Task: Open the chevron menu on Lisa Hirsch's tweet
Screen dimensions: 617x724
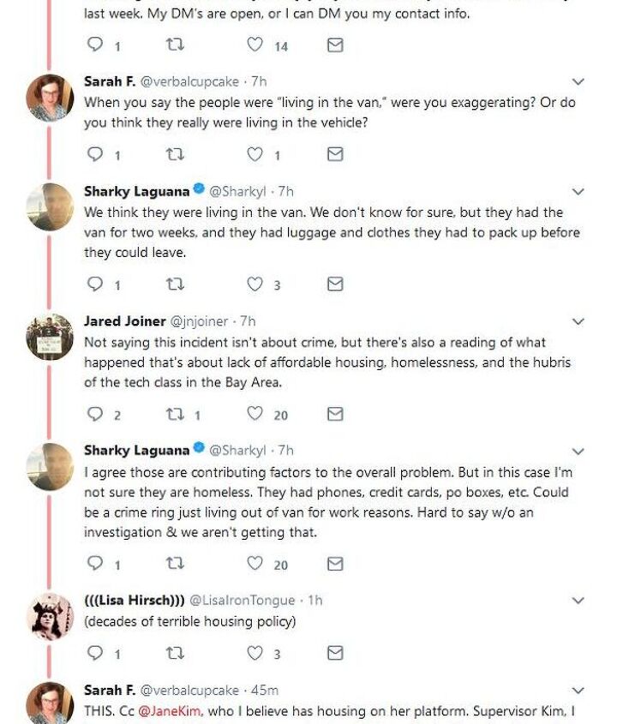Action: tap(578, 601)
